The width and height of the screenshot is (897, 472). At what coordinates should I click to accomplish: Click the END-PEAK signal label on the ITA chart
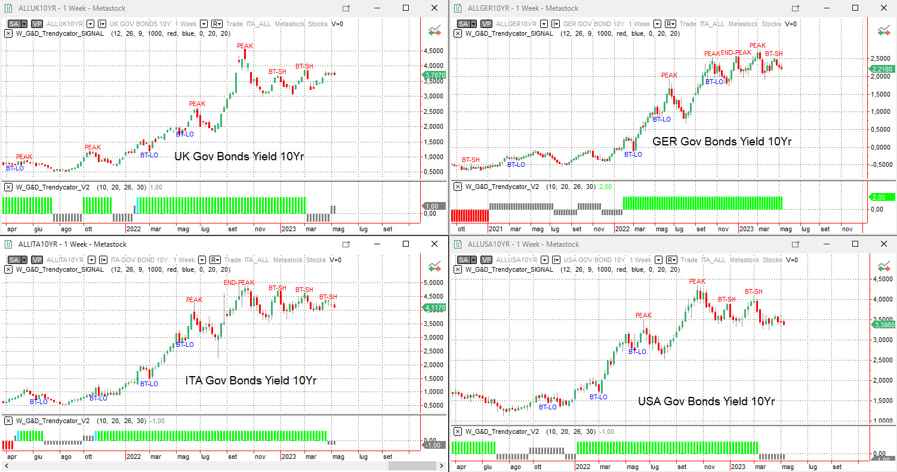pos(239,282)
